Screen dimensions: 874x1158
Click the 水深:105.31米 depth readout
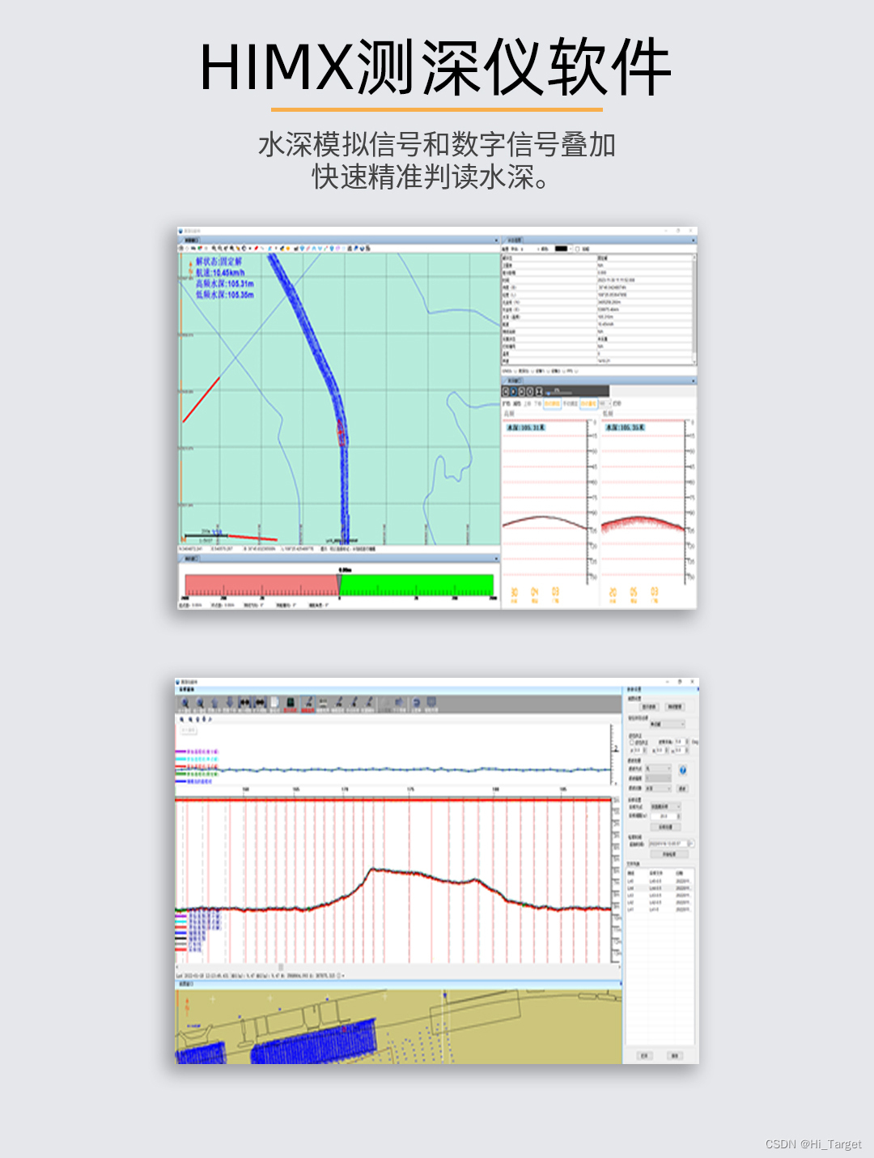(526, 428)
